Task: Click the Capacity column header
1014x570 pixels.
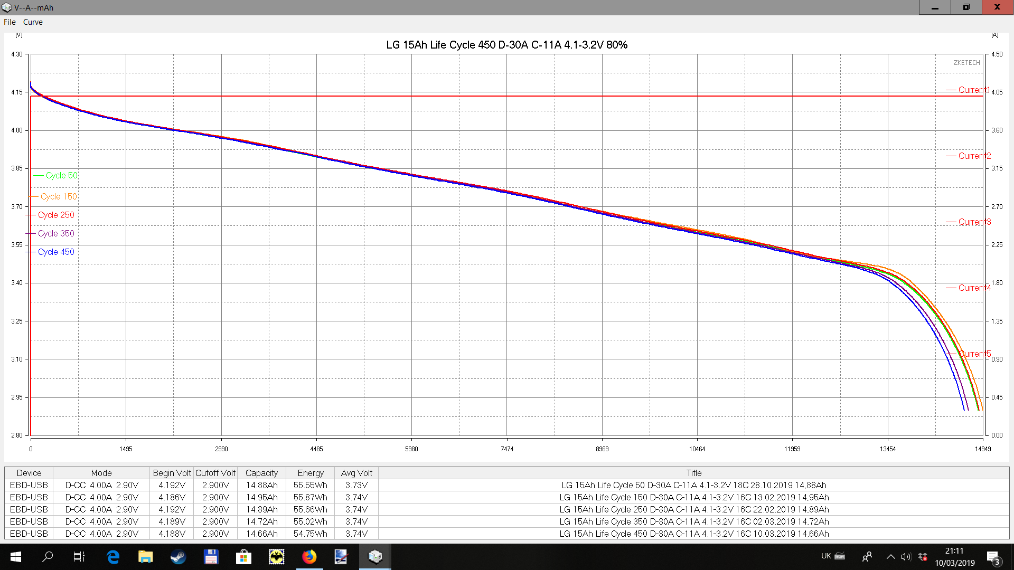Action: [x=261, y=473]
